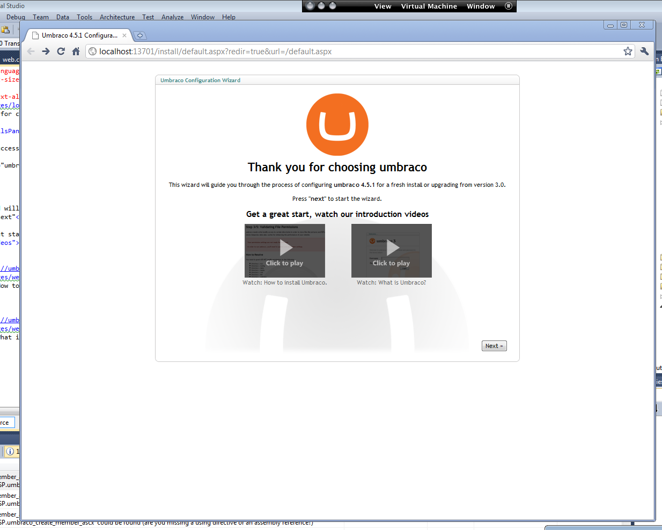Click the 'Thank you for choosing umbraco' heading
Image resolution: width=662 pixels, height=530 pixels.
337,168
